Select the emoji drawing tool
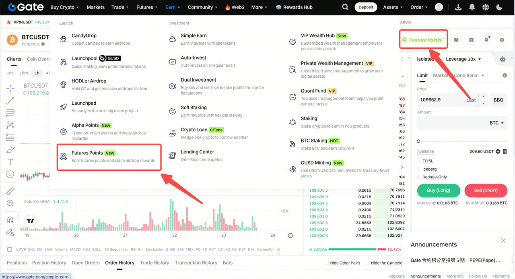Viewport: 515px width, 279px height. point(10,174)
